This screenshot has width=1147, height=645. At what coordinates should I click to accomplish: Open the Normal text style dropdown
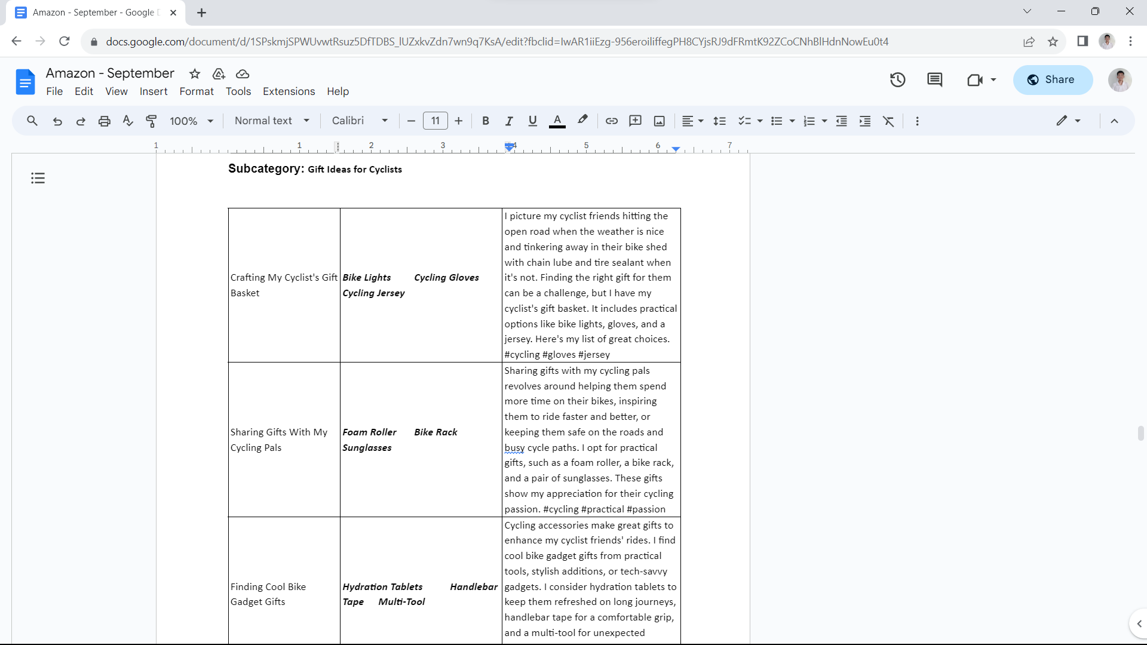click(x=272, y=121)
